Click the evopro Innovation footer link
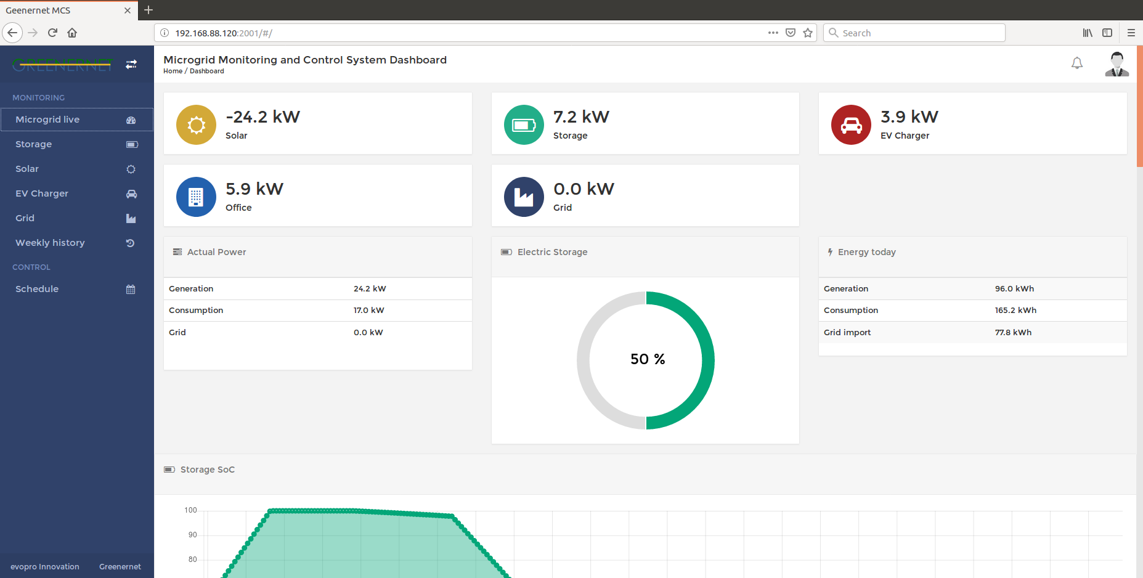Screen dimensions: 1143x578 click(x=45, y=567)
